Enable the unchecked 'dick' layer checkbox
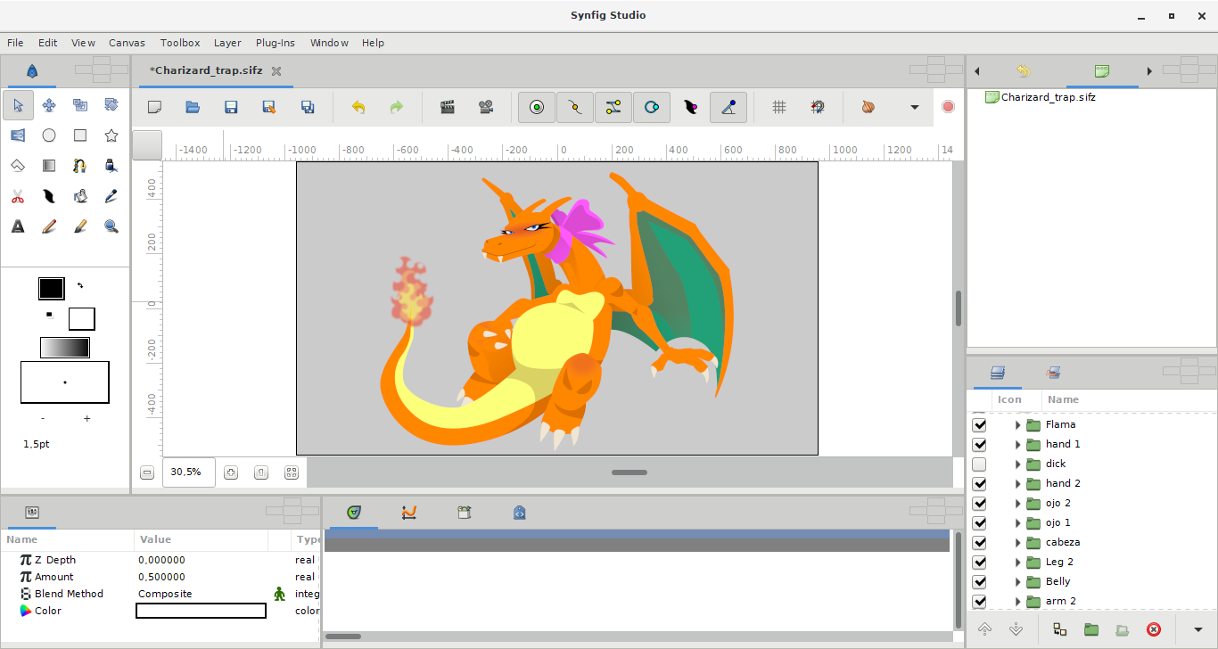This screenshot has height=649, width=1218. tap(979, 464)
